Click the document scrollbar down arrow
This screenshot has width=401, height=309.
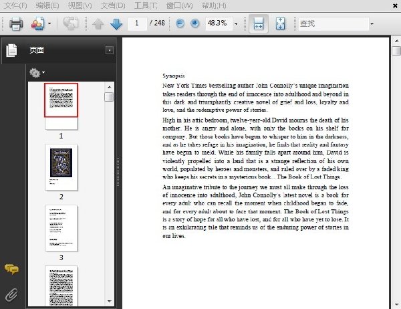pyautogui.click(x=396, y=304)
